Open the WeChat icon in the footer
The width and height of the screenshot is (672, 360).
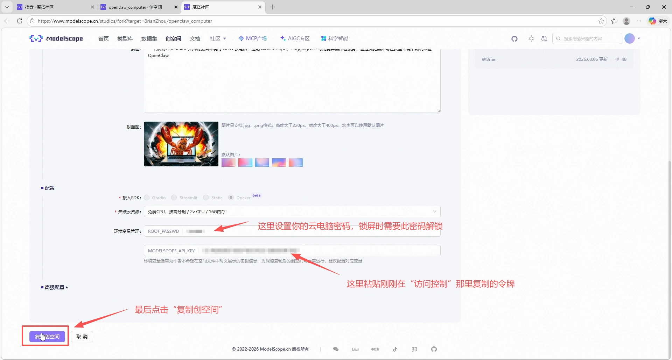pos(336,349)
